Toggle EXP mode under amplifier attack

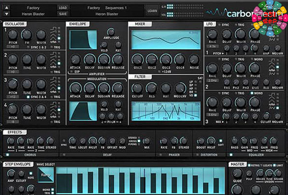[x=72, y=71]
